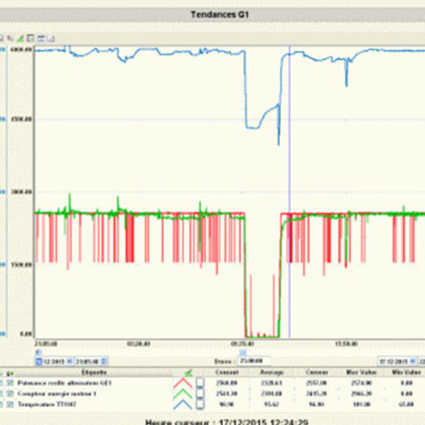425x425 pixels.
Task: Click the green line style icon
Action: (182, 393)
